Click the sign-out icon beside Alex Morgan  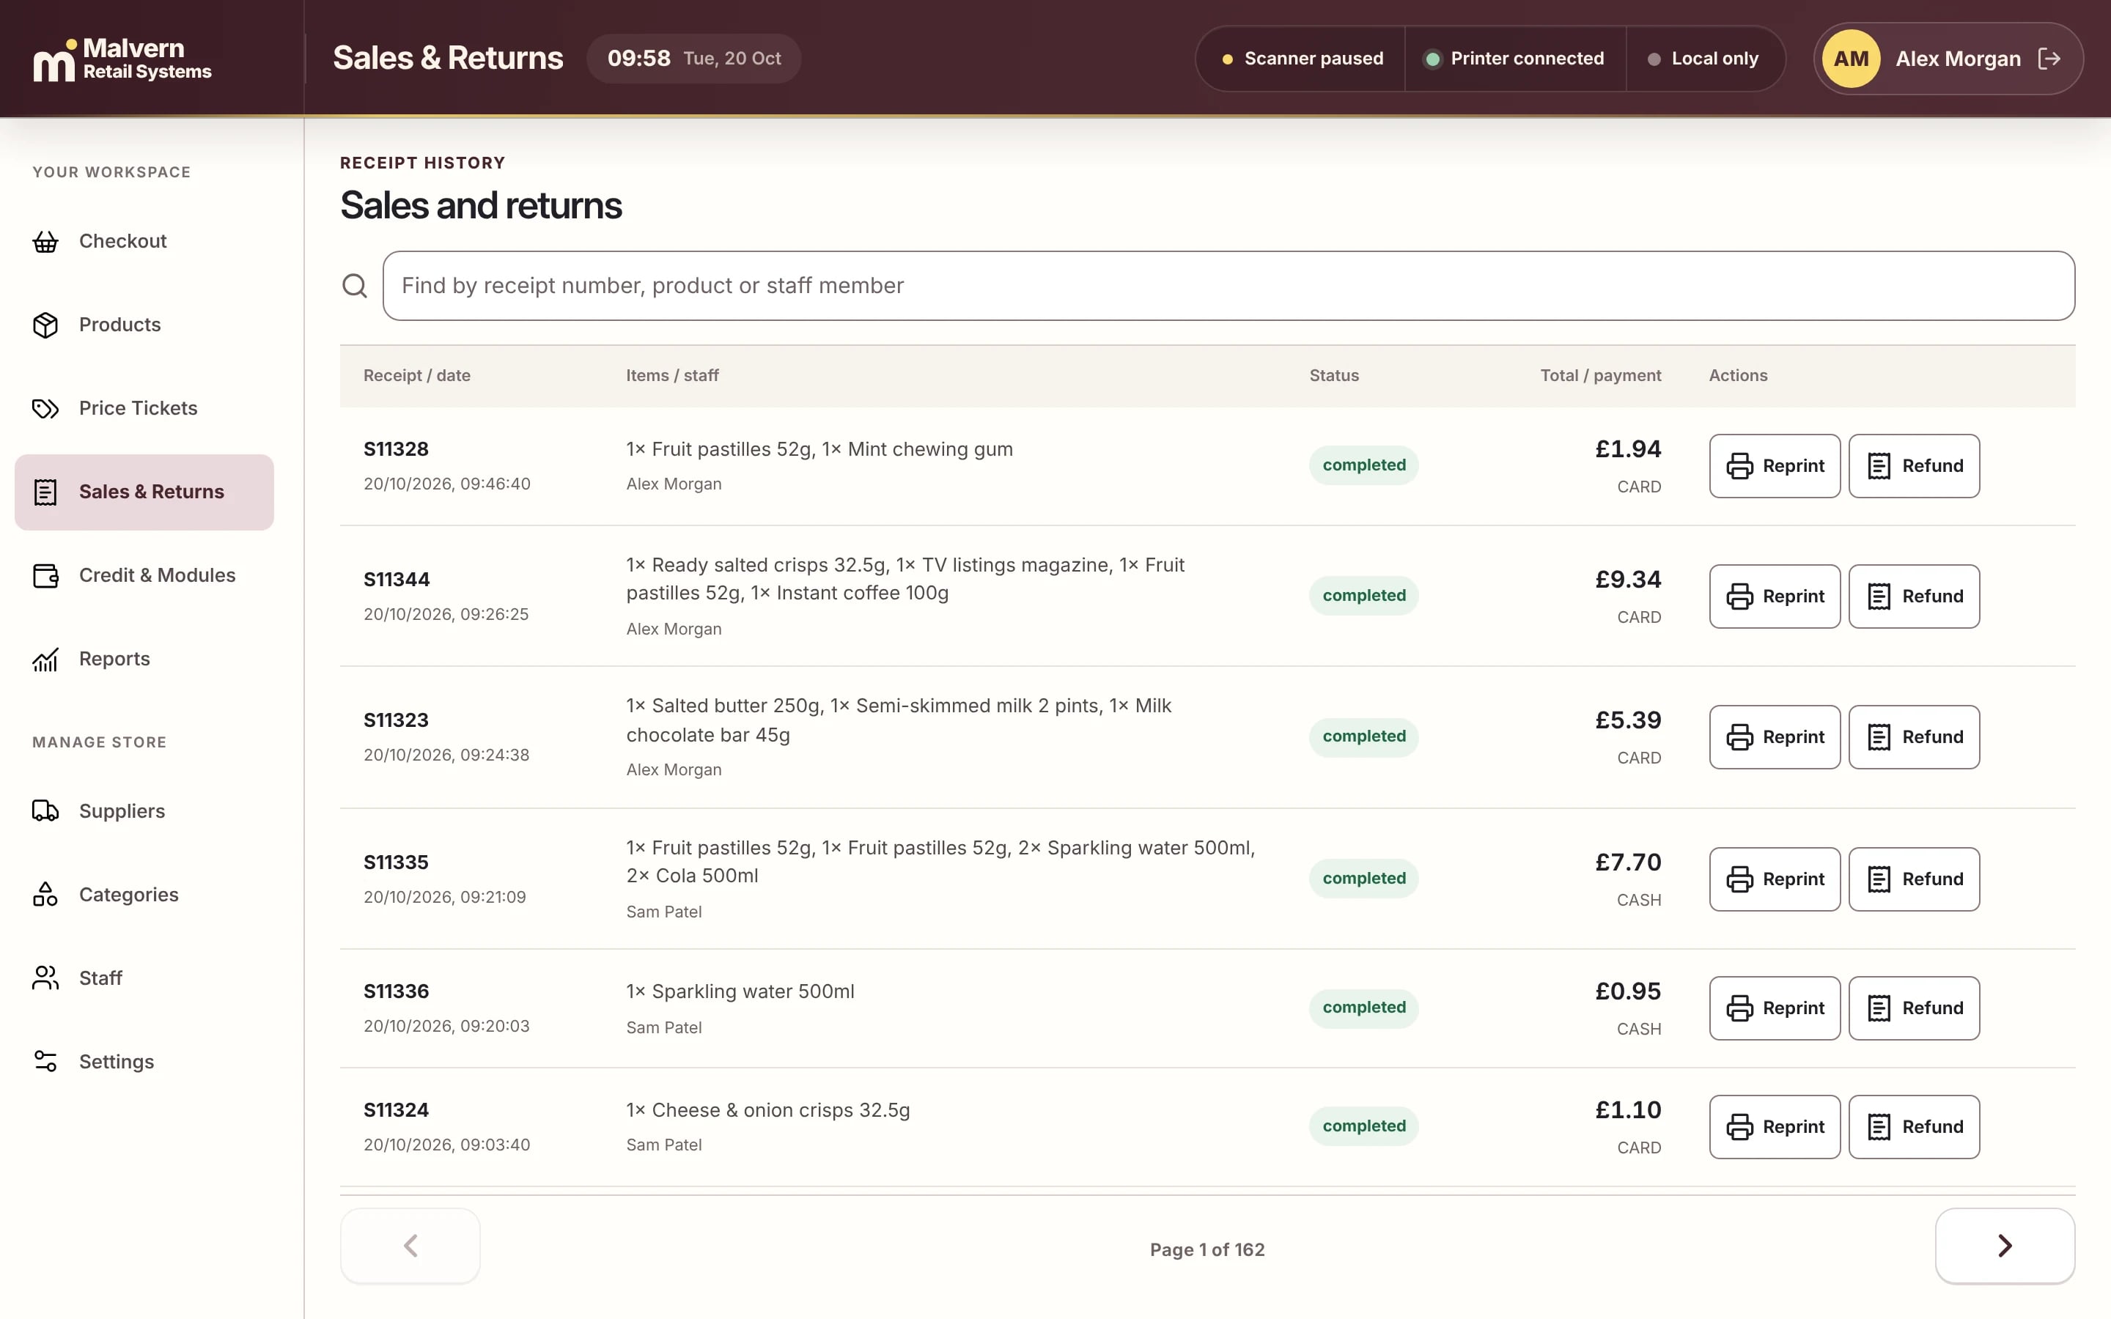tap(2049, 59)
